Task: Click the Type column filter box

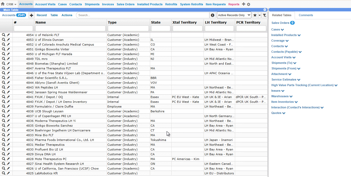Action: pos(128,28)
